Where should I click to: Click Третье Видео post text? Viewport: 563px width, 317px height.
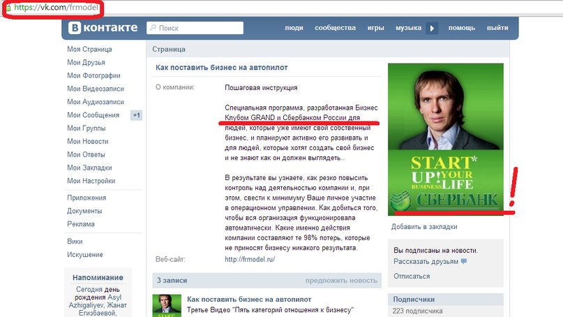(270, 310)
